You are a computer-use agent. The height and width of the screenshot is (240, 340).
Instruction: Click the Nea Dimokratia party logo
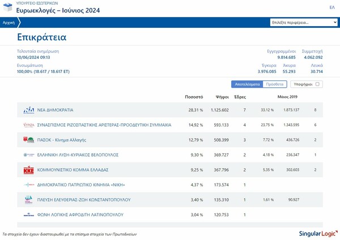pos(28,110)
